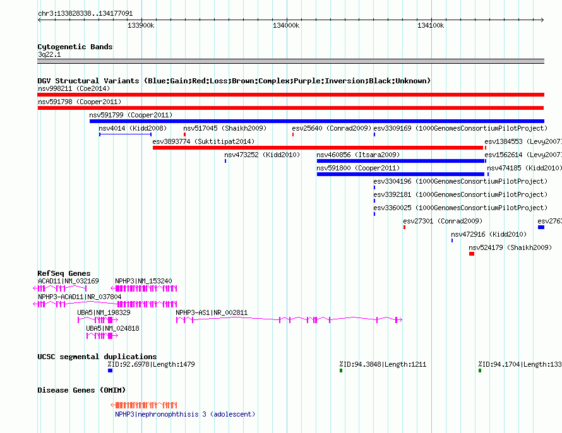Viewport: 562px width, 433px height.
Task: Select the UCSC segmental duplications track title
Action: click(x=97, y=357)
